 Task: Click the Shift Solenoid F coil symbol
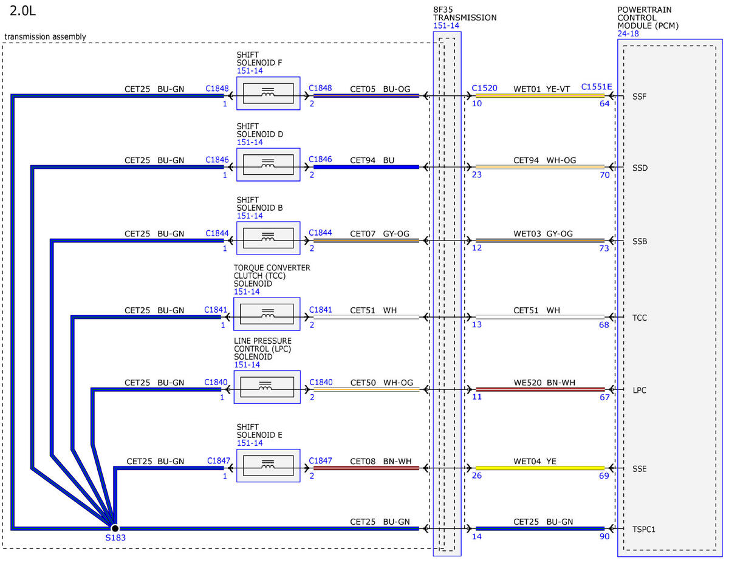click(268, 94)
